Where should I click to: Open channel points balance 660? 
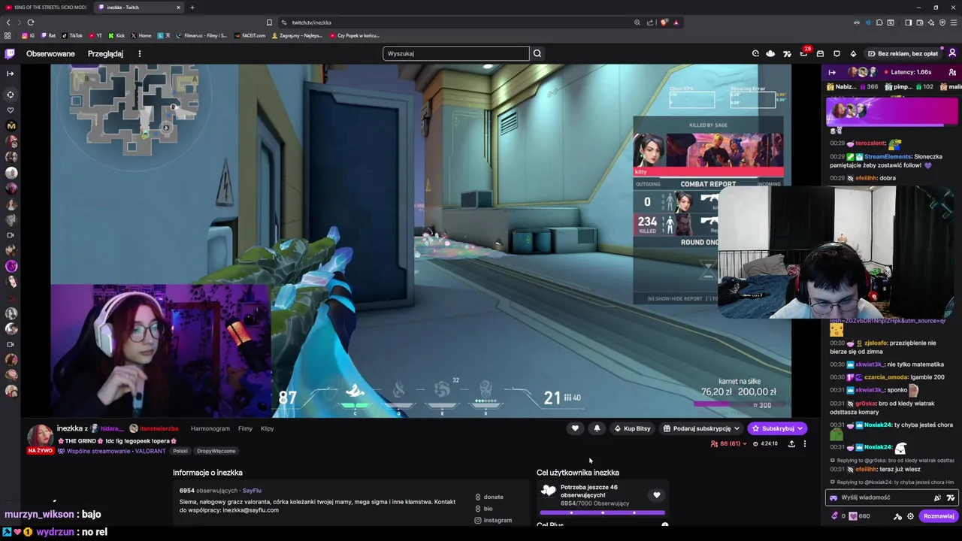(859, 516)
